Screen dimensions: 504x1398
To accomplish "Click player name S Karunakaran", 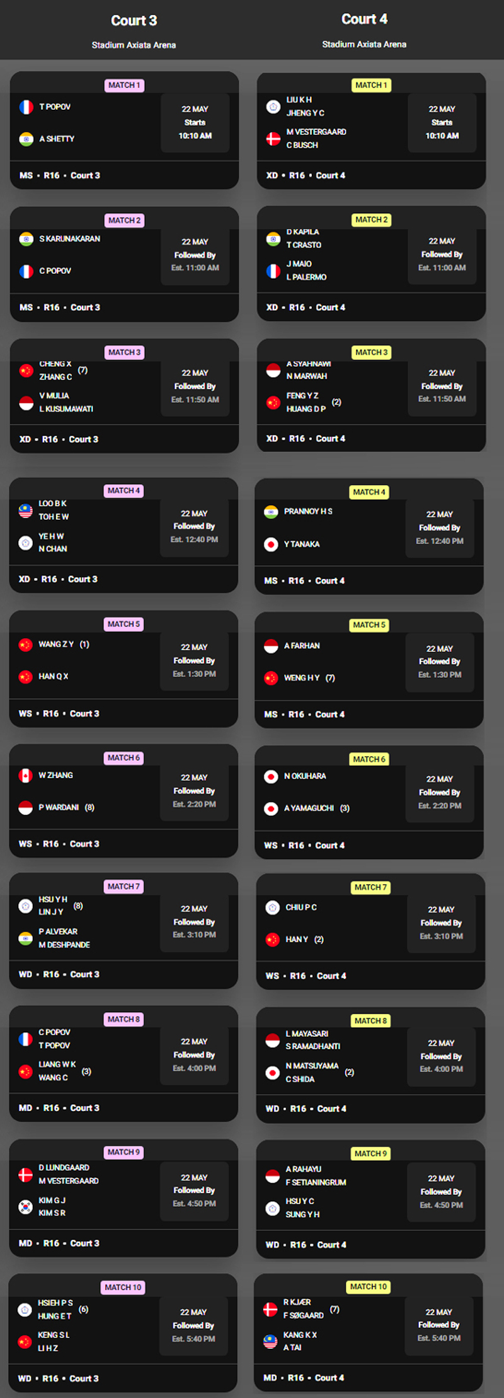I will coord(69,239).
